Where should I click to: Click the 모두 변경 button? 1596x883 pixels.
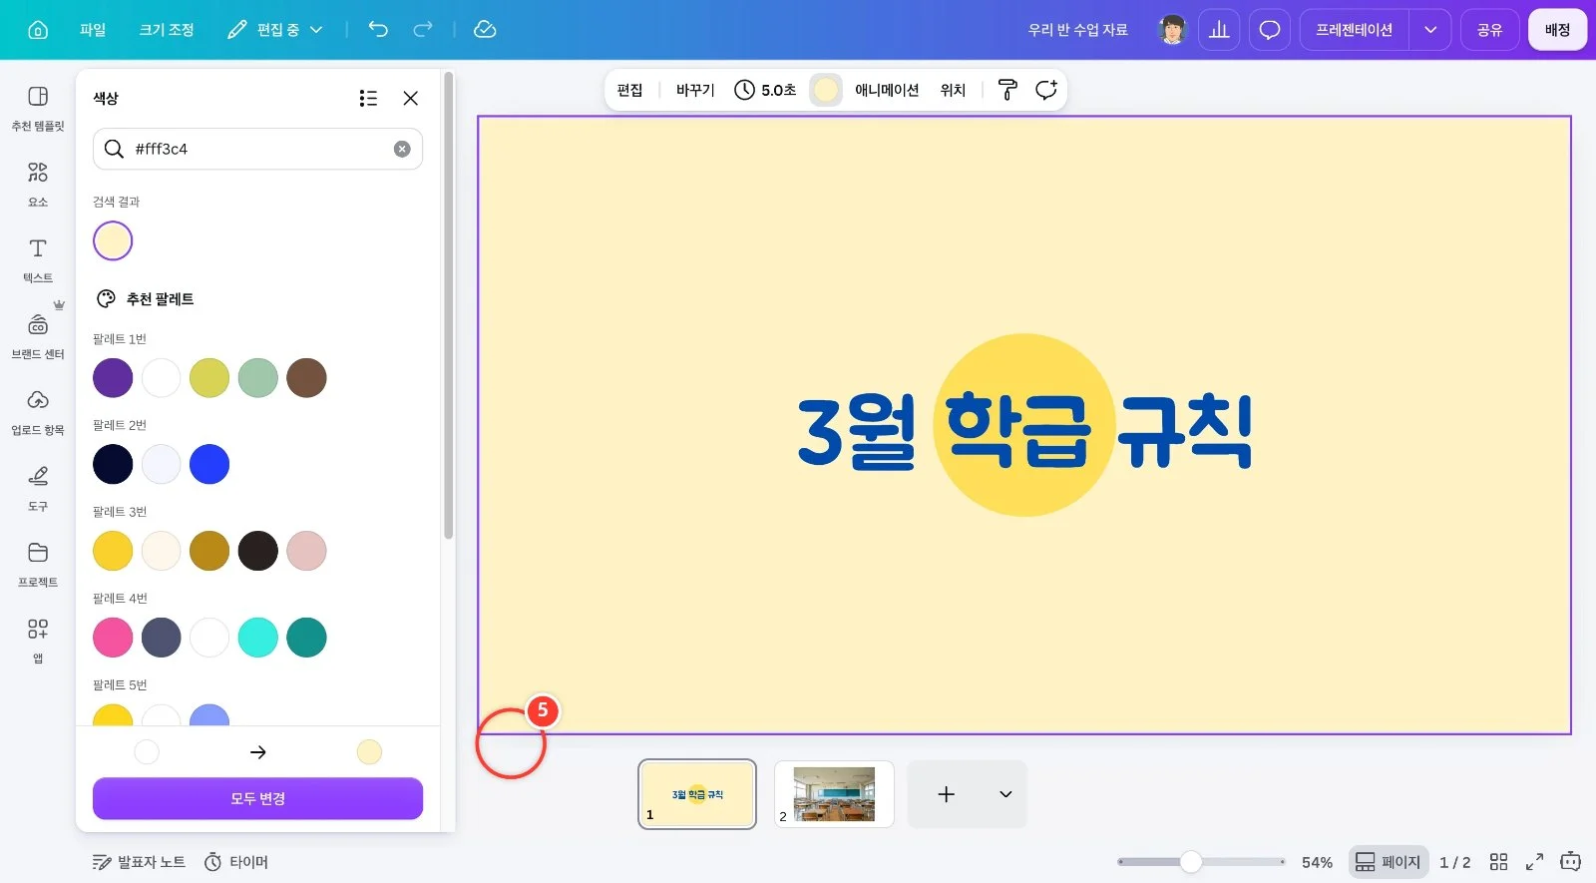[257, 798]
